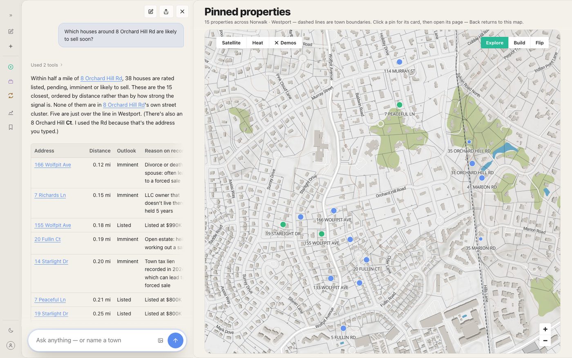Open the purple briefcase sidebar icon
Screen dimensions: 572x358
point(11,81)
